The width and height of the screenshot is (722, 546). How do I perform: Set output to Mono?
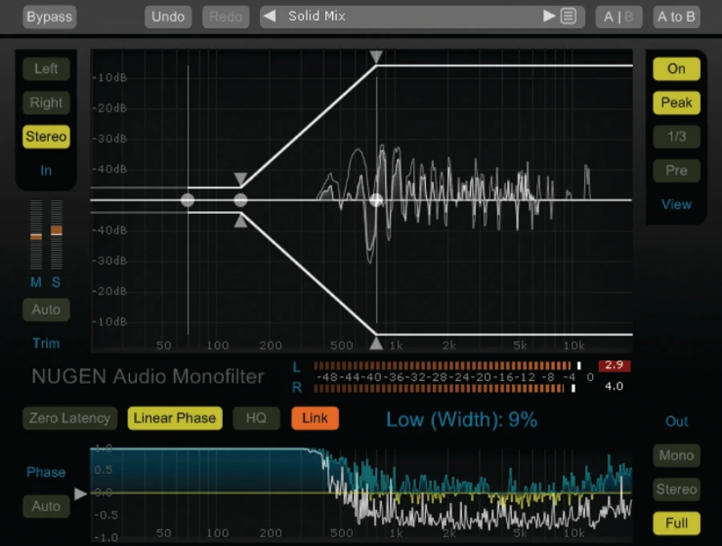pos(676,455)
